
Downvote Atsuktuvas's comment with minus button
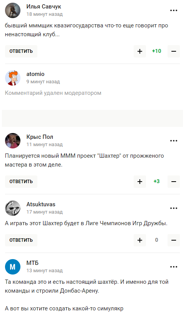(174, 240)
